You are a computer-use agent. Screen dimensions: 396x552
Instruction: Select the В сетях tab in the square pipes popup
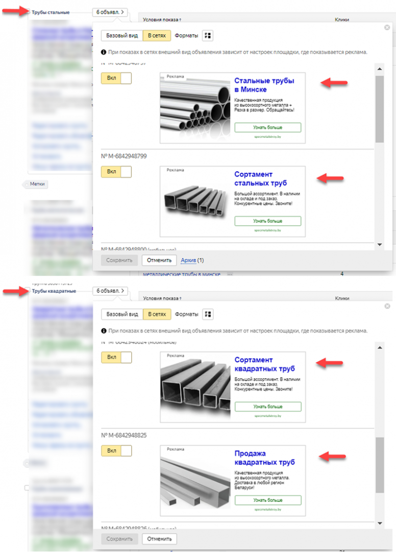tap(157, 314)
